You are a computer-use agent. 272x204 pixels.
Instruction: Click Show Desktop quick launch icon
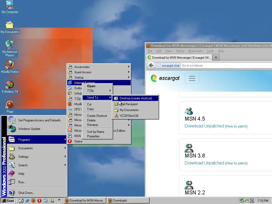[21, 201]
